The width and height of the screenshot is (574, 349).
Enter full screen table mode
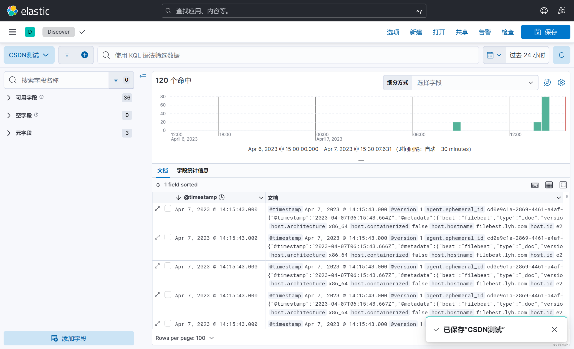click(x=563, y=185)
